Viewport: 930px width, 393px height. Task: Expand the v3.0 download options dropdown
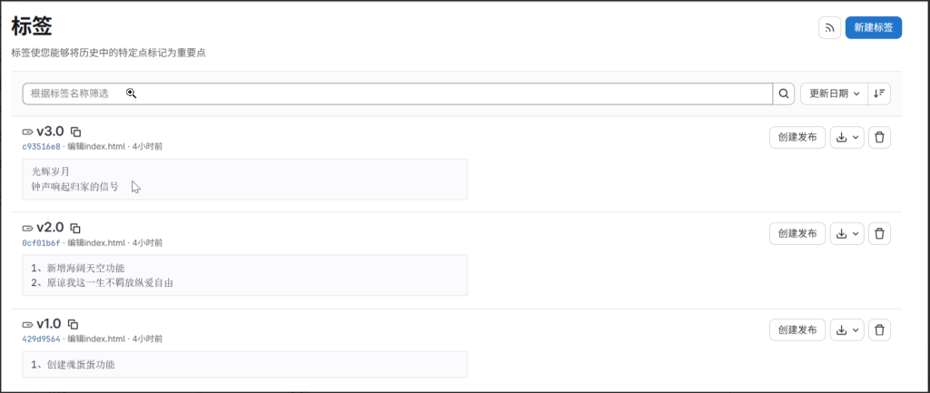[847, 138]
